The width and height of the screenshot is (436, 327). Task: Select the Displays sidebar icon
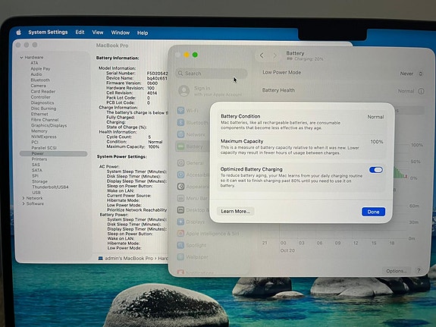click(x=180, y=222)
